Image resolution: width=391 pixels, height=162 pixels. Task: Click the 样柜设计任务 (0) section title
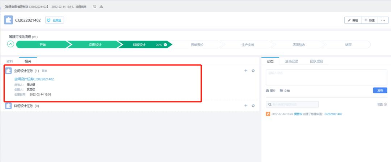(27, 106)
